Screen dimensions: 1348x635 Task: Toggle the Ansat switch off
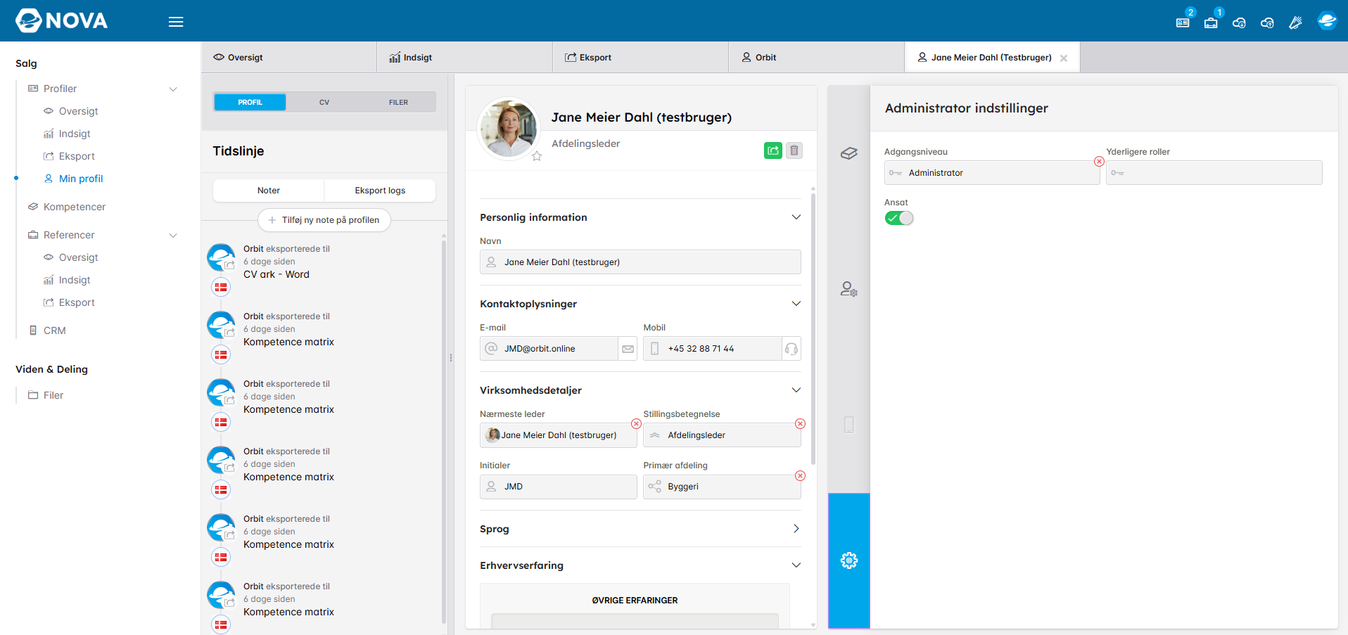coord(899,218)
